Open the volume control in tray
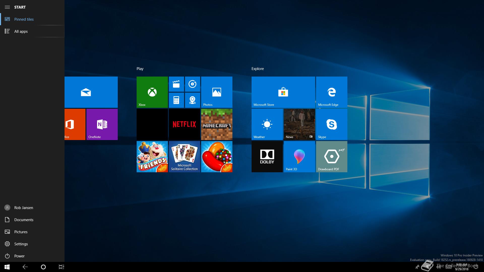The width and height of the screenshot is (484, 272). (x=439, y=267)
